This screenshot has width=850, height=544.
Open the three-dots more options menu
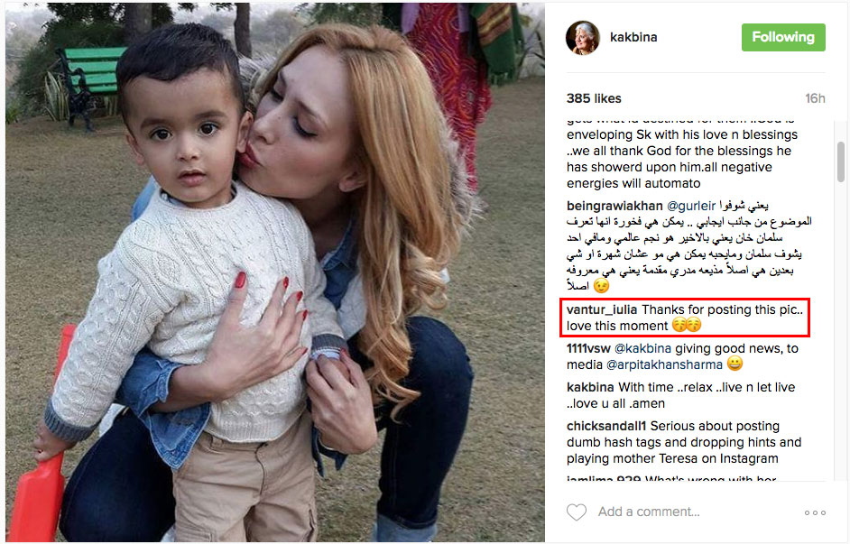pyautogui.click(x=815, y=512)
